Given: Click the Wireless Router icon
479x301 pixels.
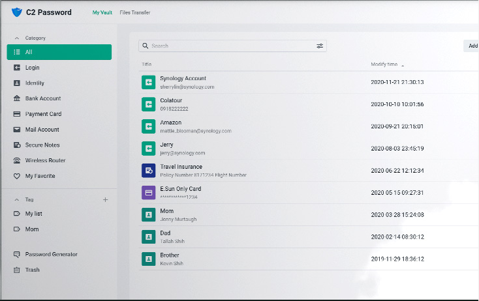Looking at the screenshot, I should (x=17, y=160).
